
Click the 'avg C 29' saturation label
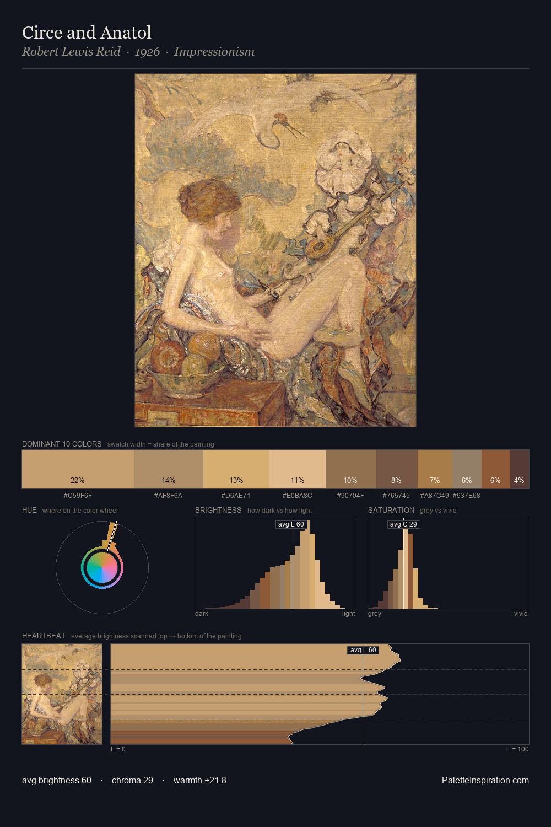click(403, 524)
